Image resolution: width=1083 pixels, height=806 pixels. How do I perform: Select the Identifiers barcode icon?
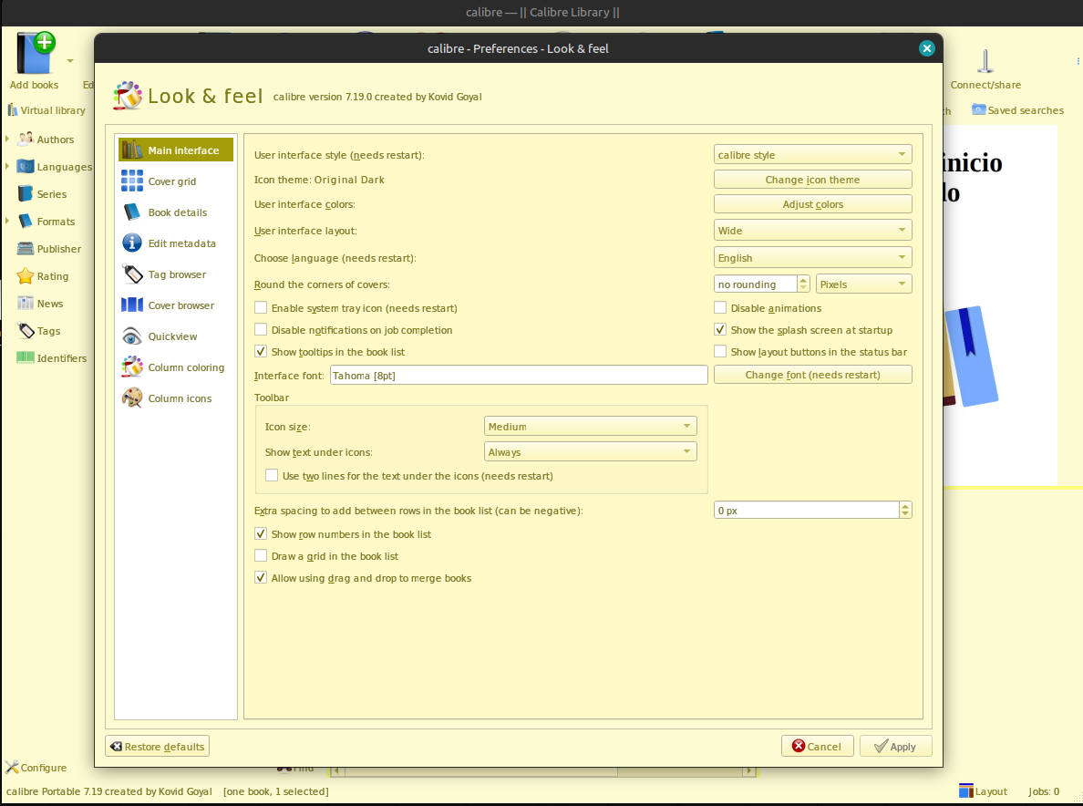(x=26, y=357)
